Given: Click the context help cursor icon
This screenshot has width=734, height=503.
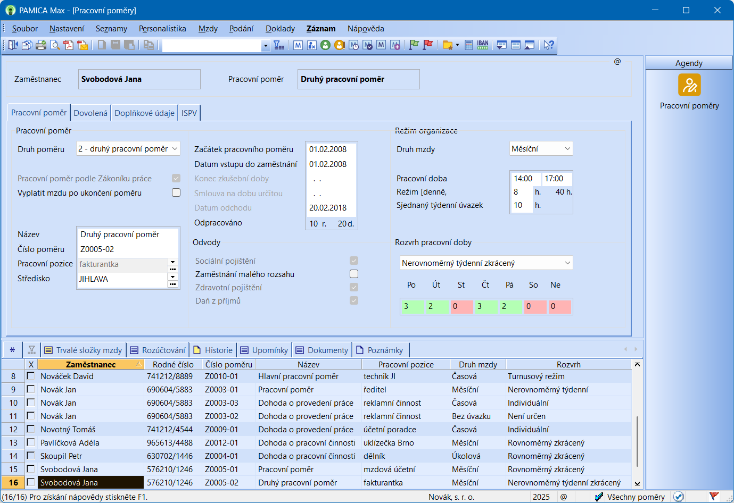Looking at the screenshot, I should pos(549,45).
